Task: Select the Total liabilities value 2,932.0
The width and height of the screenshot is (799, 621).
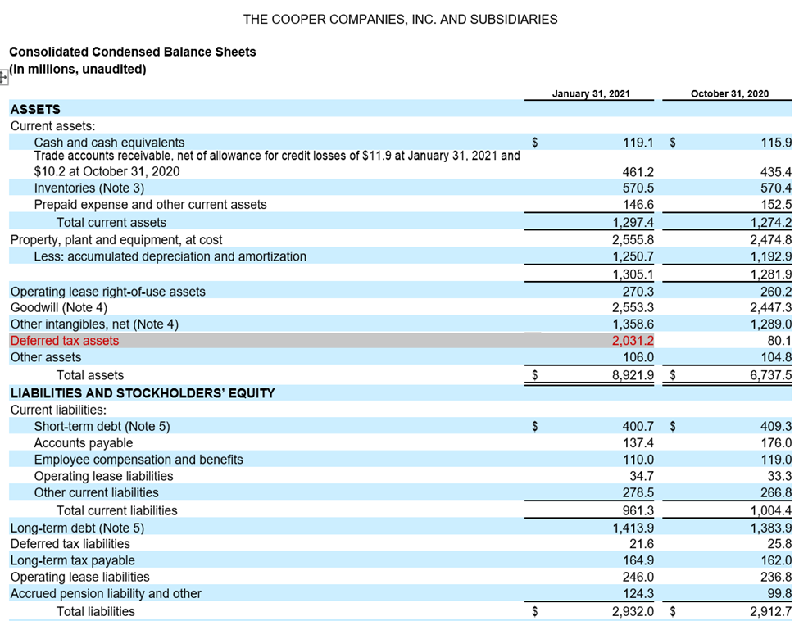Action: [633, 611]
